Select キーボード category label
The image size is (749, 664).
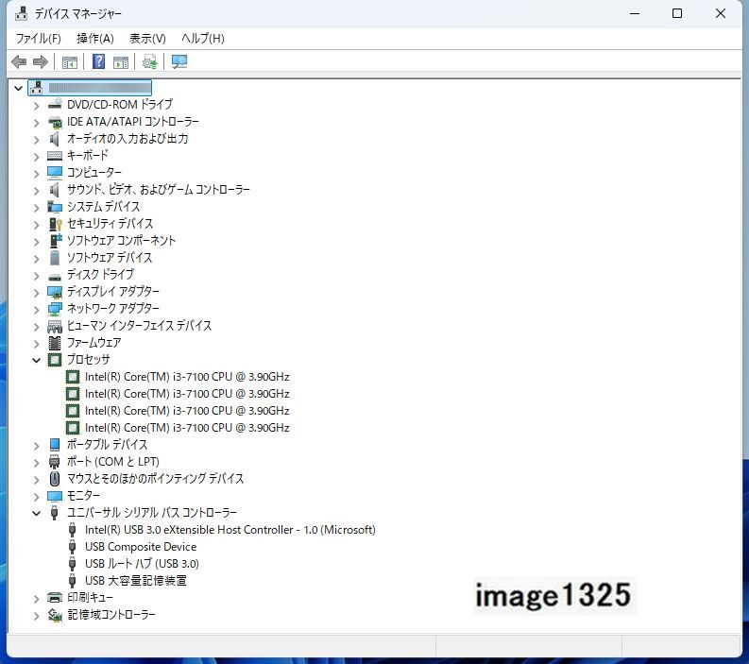(x=88, y=155)
